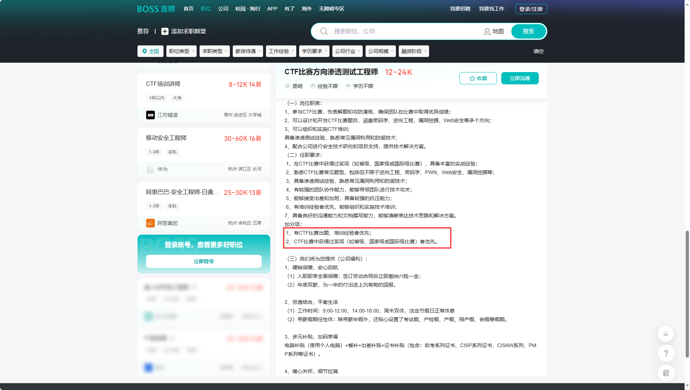Click inside the job search input field
Screen dimensions: 690x390
click(x=397, y=31)
